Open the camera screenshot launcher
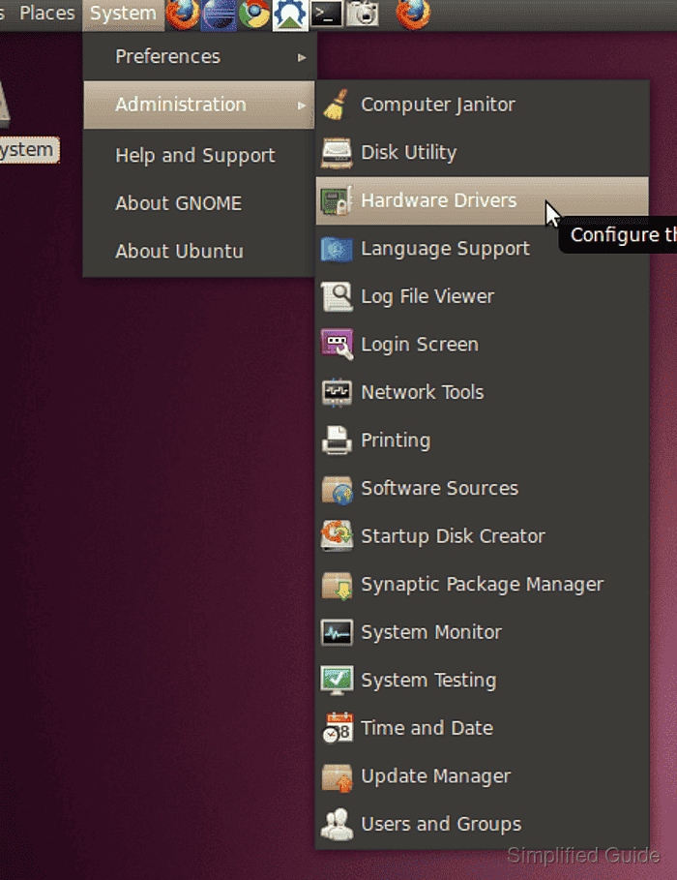Viewport: 677px width, 880px height. pyautogui.click(x=362, y=14)
